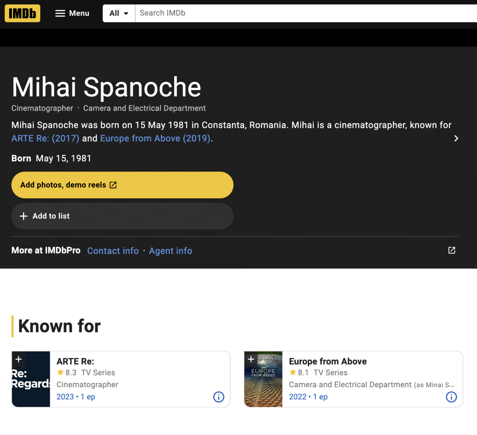The width and height of the screenshot is (477, 435).
Task: Open Europe from Above (2019) bio link
Action: [155, 139]
